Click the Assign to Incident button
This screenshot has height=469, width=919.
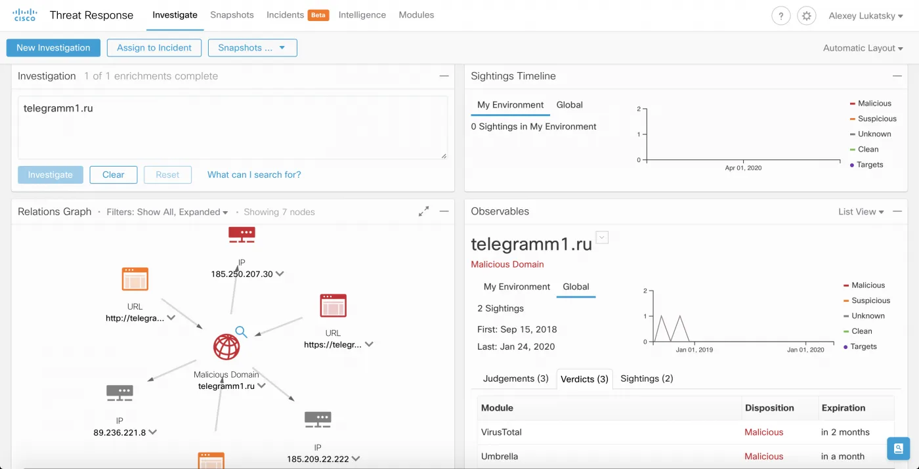click(154, 48)
